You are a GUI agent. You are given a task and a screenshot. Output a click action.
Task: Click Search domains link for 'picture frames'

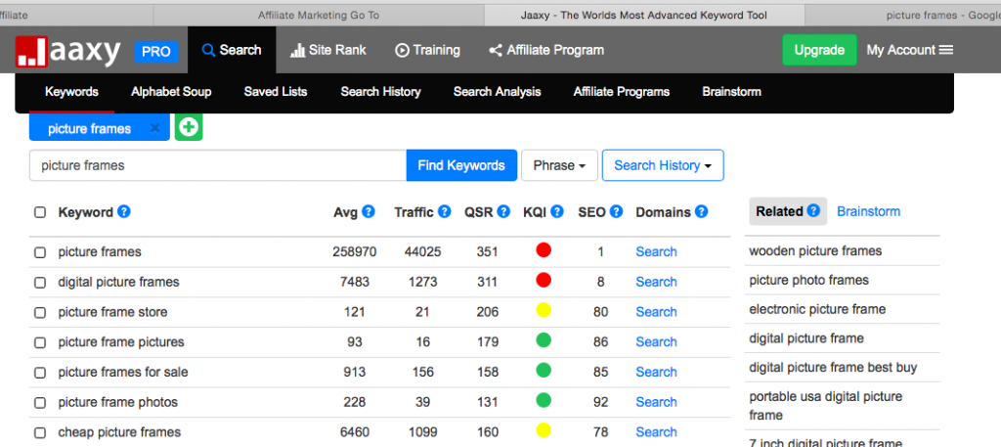click(656, 251)
